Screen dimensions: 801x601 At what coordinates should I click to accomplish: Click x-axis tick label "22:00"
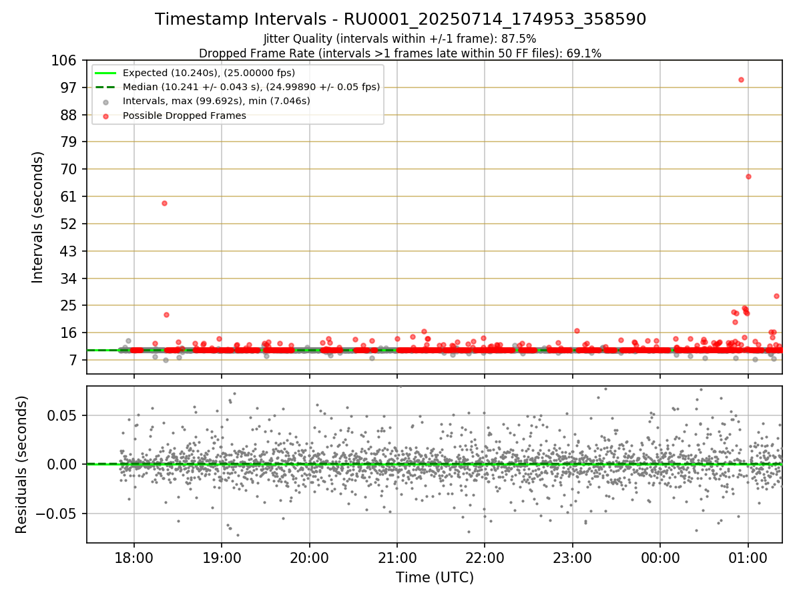pyautogui.click(x=485, y=558)
